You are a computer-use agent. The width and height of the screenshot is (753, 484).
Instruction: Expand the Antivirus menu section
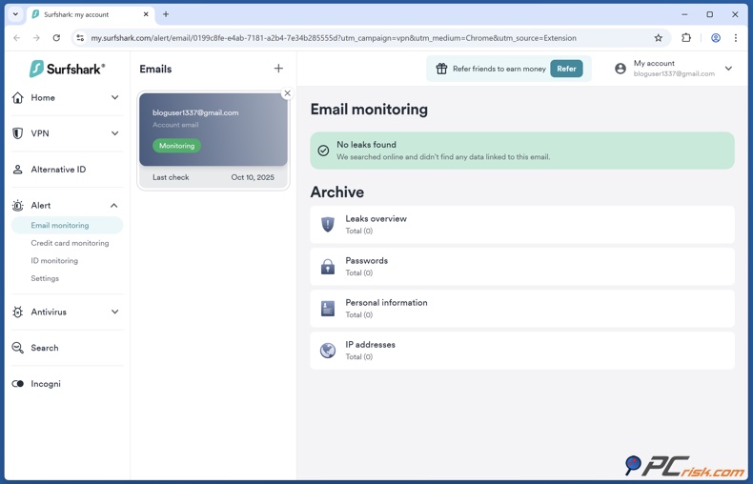pyautogui.click(x=114, y=313)
